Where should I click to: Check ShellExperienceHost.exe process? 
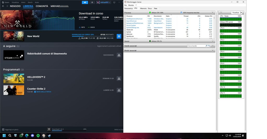[x=125, y=19]
